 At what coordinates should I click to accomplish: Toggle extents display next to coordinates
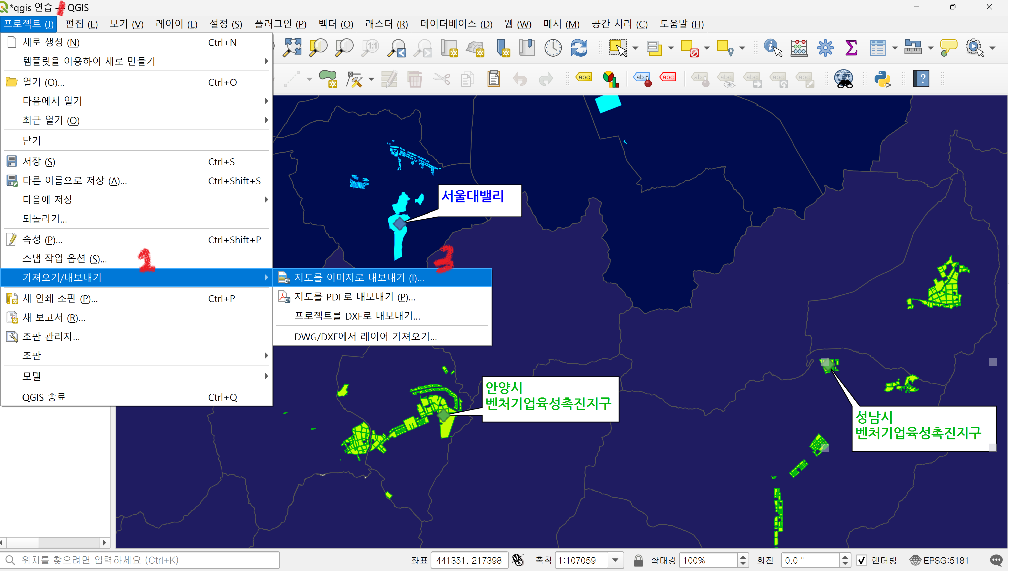tap(518, 560)
